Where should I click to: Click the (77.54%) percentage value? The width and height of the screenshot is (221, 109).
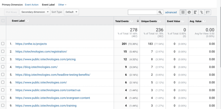tap(159, 44)
